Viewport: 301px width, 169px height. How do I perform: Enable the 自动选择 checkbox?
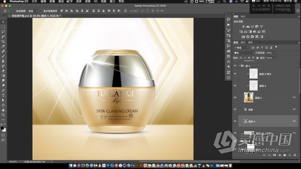(14, 11)
